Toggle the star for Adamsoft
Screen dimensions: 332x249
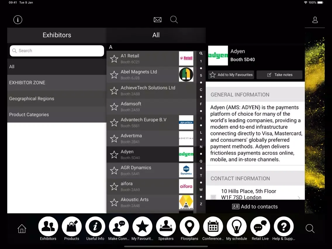click(x=114, y=107)
